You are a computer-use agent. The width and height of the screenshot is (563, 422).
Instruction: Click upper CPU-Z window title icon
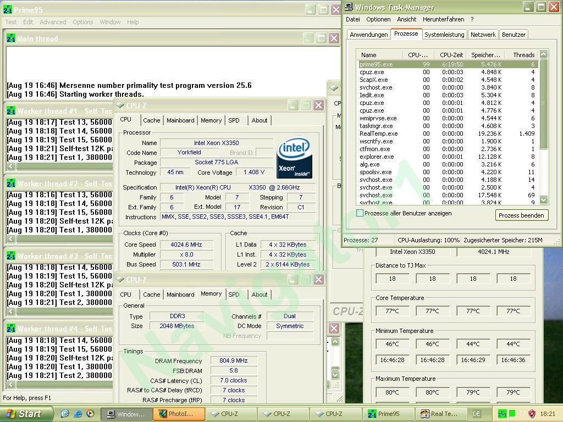coord(120,105)
